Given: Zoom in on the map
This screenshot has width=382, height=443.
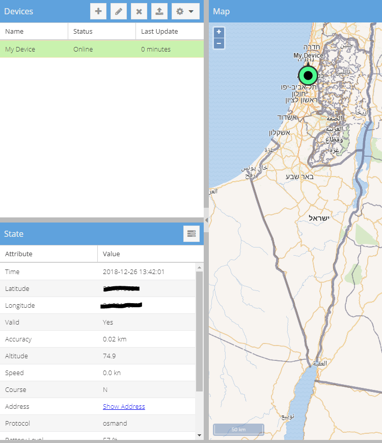Looking at the screenshot, I should (x=219, y=32).
